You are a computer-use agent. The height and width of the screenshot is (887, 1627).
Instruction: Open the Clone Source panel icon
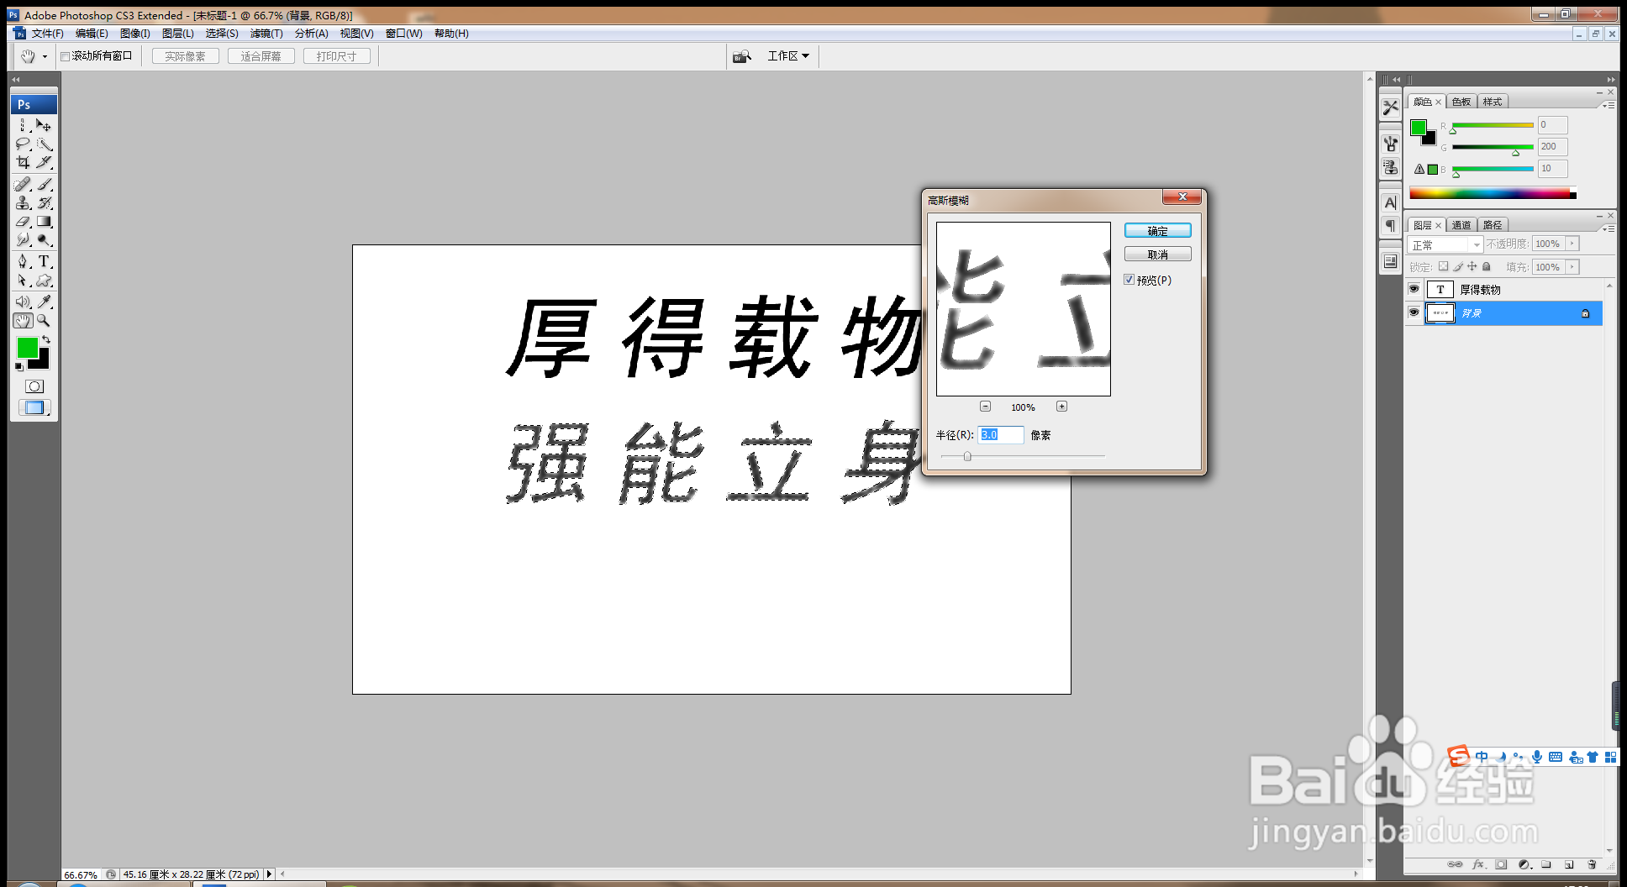(x=1391, y=167)
